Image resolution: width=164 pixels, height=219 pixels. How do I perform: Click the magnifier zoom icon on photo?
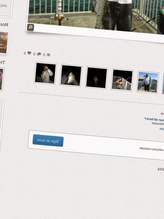click(30, 27)
